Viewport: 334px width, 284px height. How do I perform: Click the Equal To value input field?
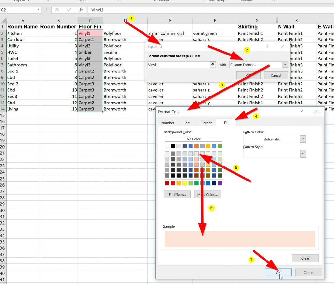click(x=178, y=65)
